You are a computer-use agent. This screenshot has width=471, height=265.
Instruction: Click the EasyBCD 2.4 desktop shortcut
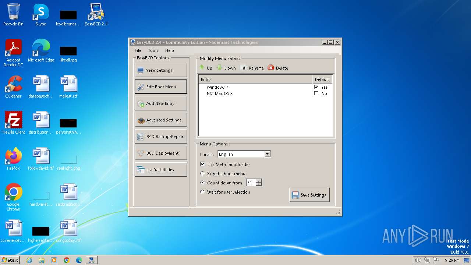[x=96, y=15]
